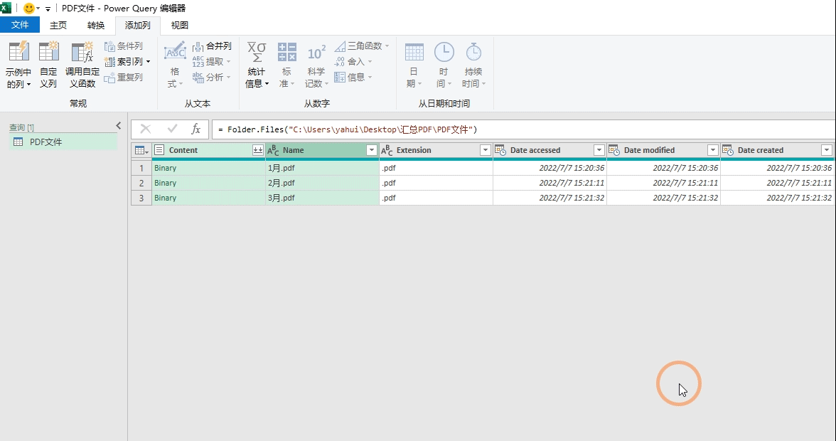Screen dimensions: 836x441
Task: Collapse the Queries (查询) pane
Action: tap(118, 126)
